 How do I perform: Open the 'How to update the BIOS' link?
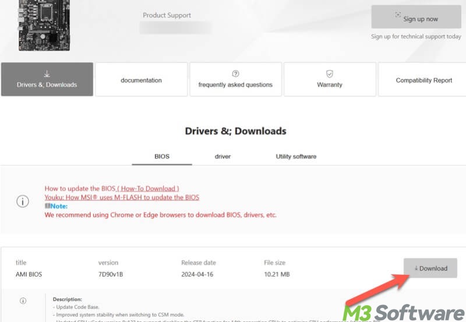pos(111,189)
